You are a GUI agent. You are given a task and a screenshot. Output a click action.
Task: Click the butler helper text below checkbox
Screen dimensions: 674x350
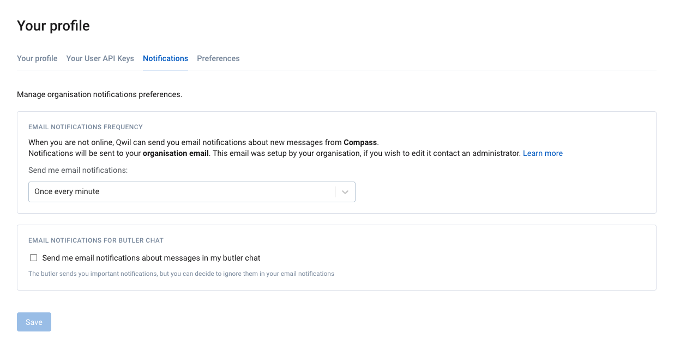coord(181,274)
